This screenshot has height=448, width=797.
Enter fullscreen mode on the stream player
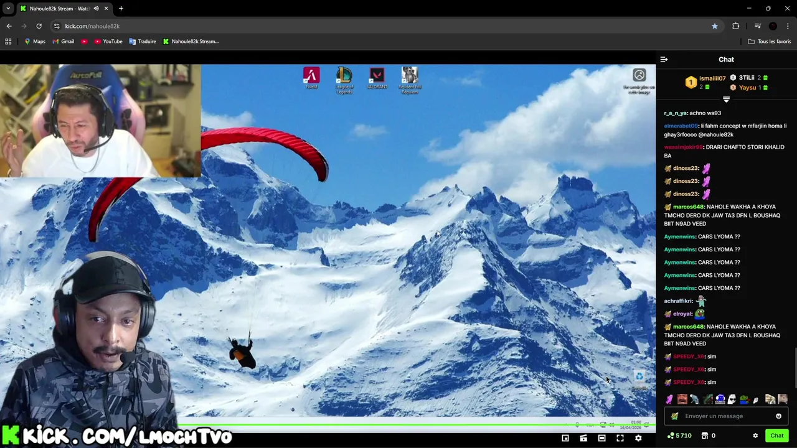click(x=620, y=438)
